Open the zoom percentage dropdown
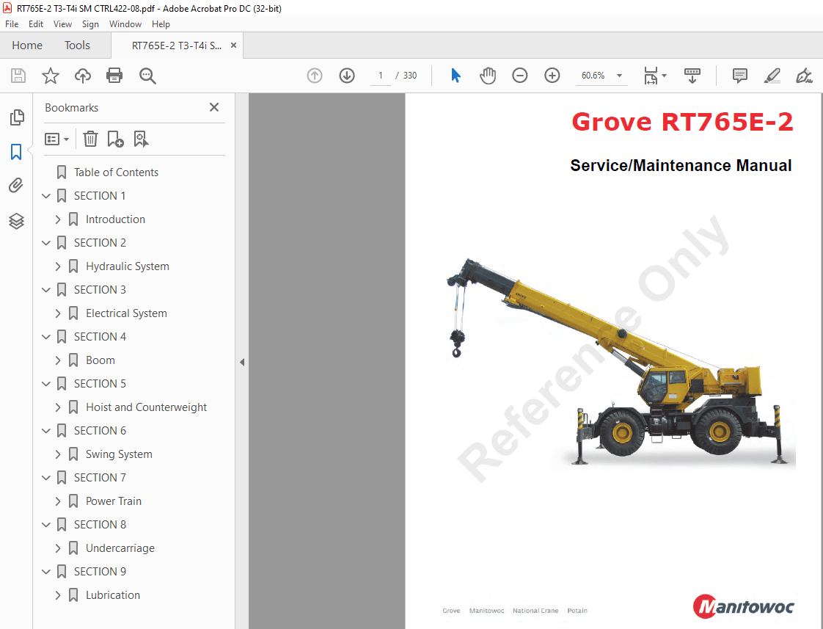This screenshot has height=629, width=823. coord(618,75)
